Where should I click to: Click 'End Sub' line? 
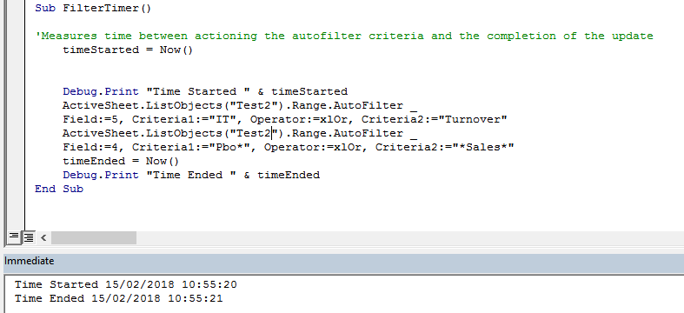coord(59,189)
